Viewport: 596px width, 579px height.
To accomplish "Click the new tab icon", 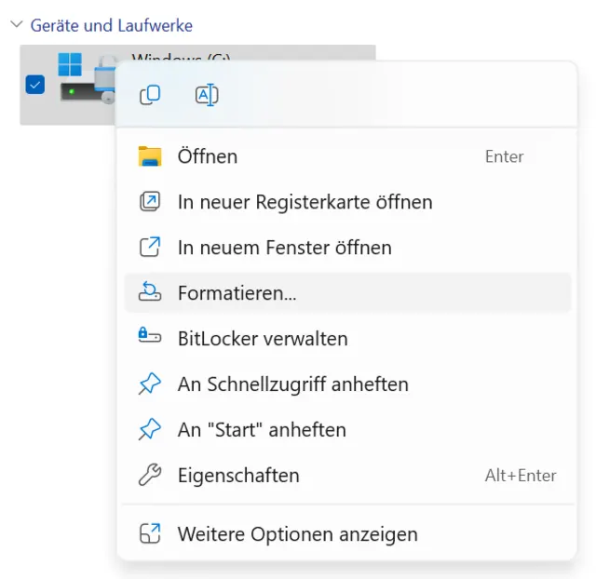I will click(x=149, y=202).
